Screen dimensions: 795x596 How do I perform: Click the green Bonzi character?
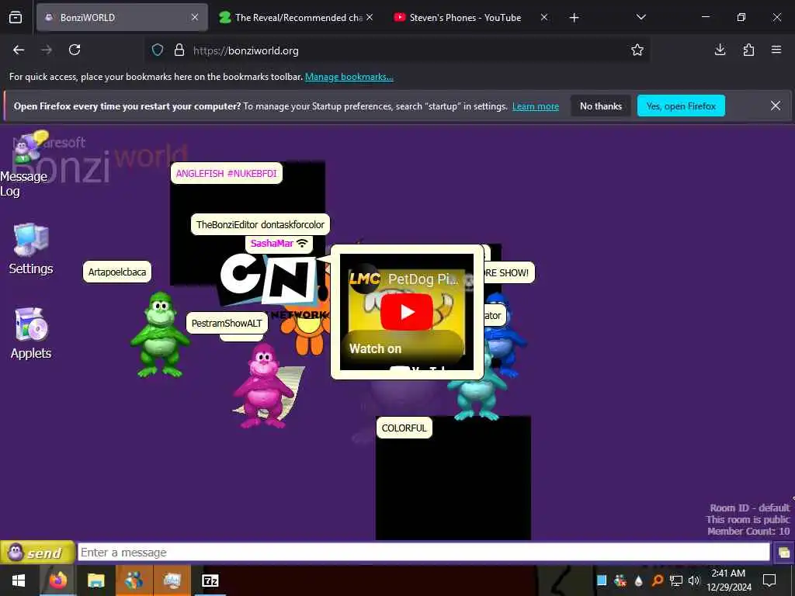click(x=160, y=334)
